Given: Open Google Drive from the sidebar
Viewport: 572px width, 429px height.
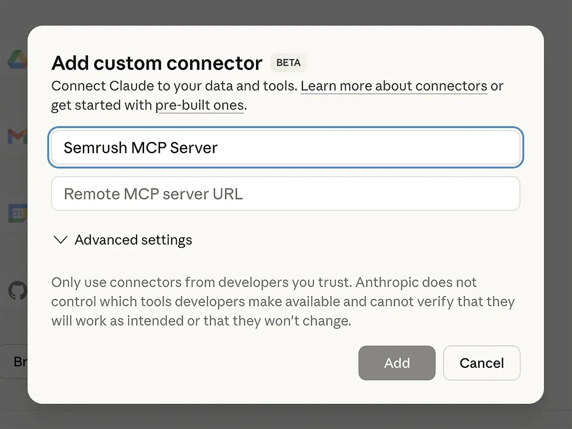Looking at the screenshot, I should (x=17, y=60).
